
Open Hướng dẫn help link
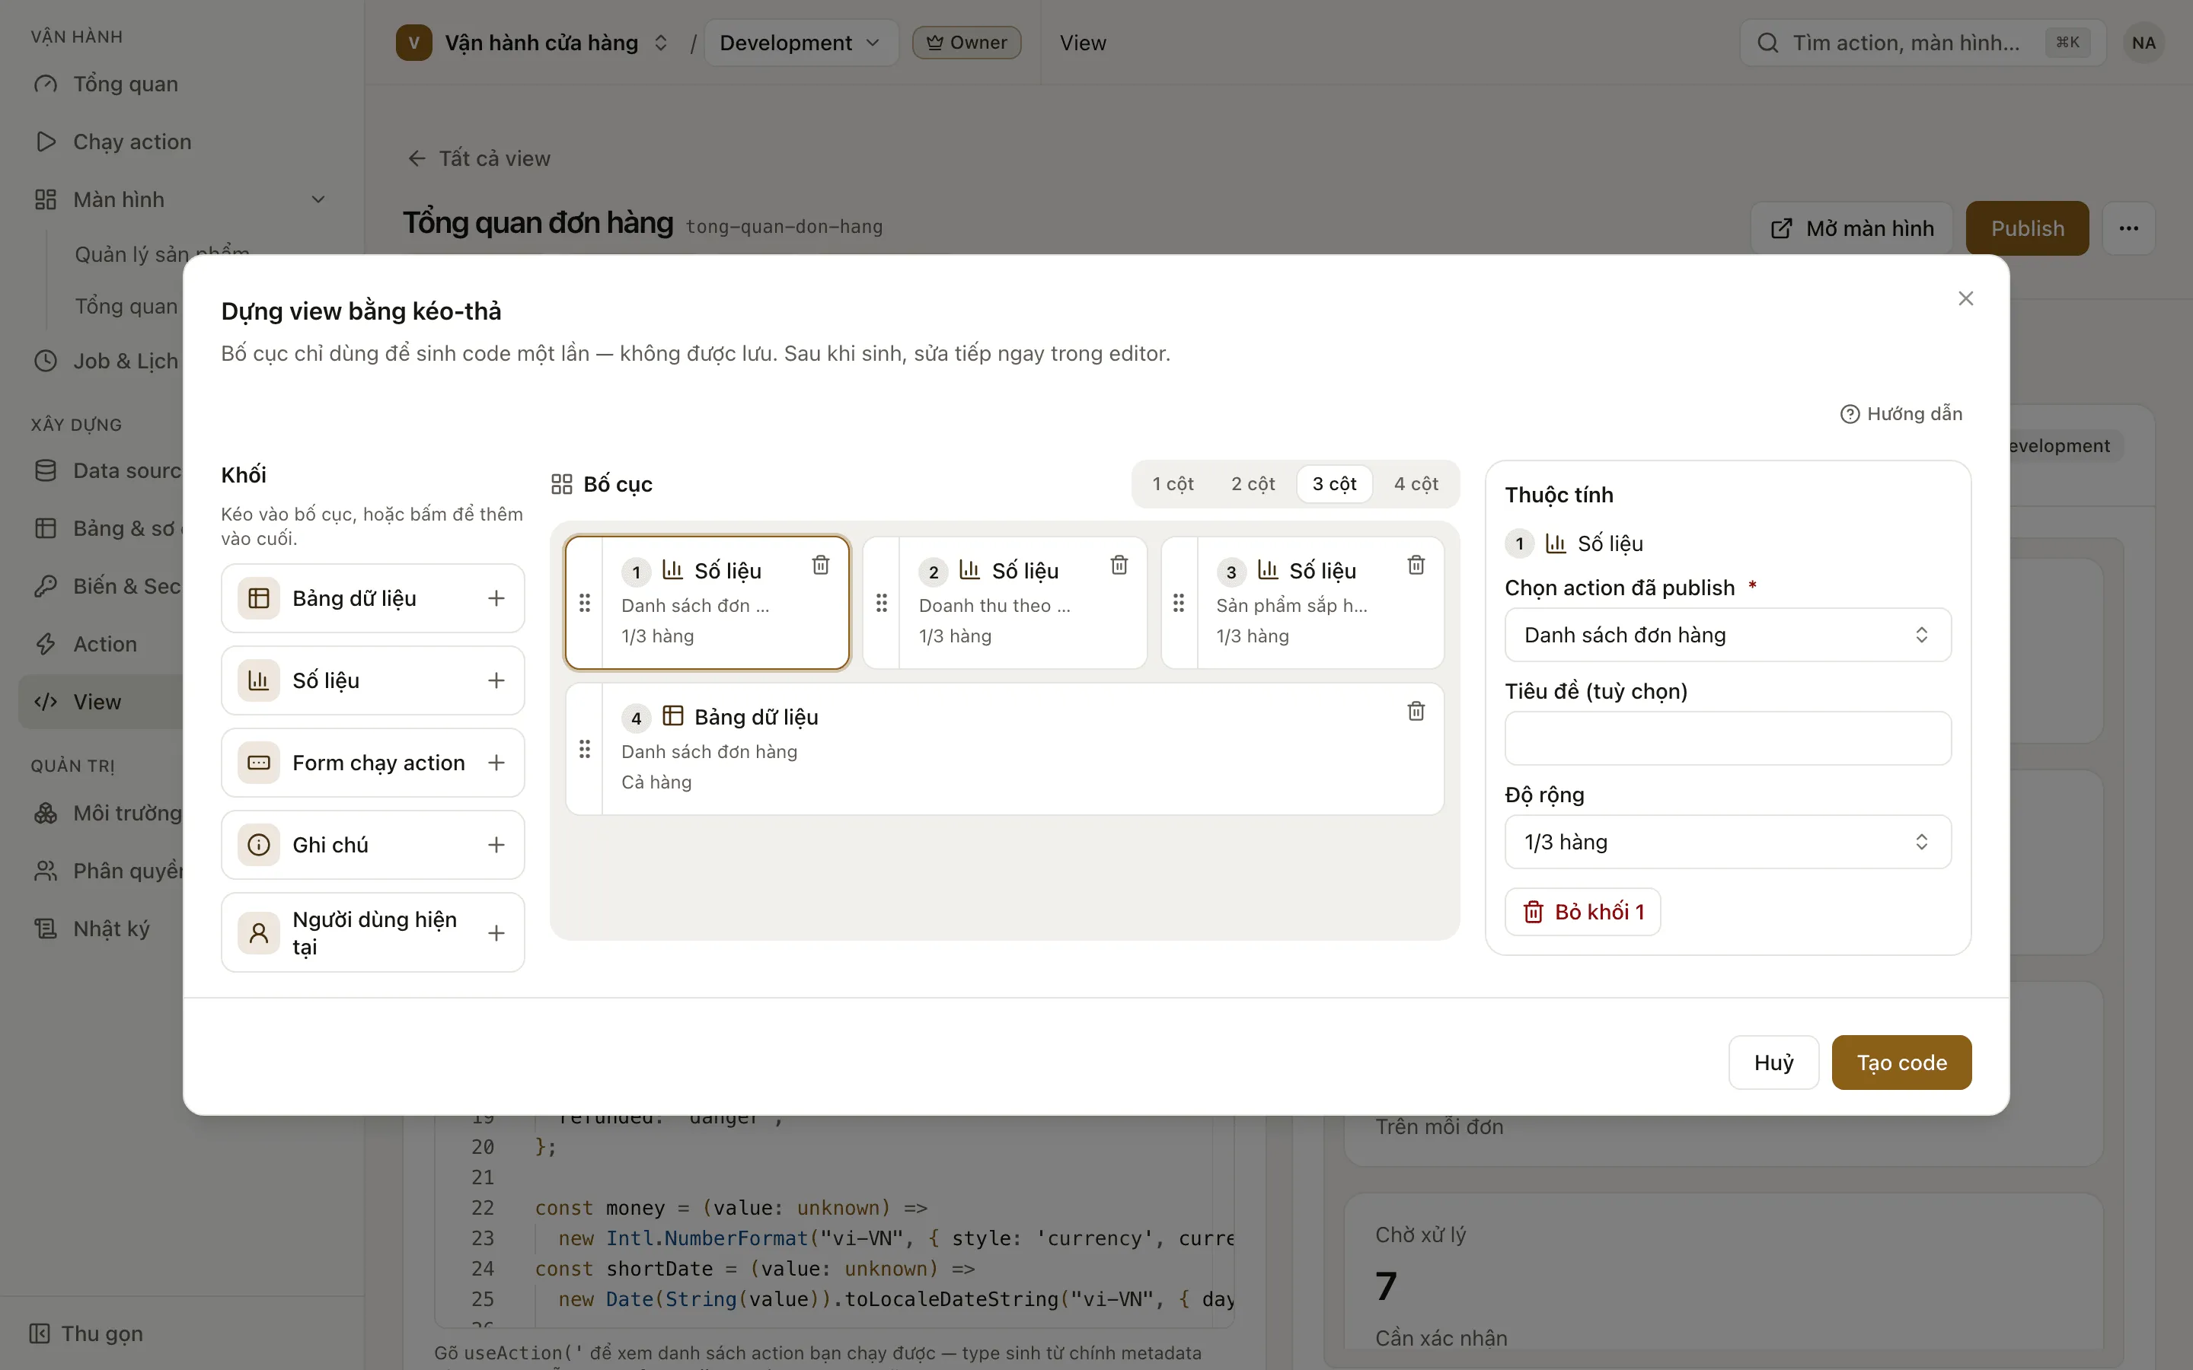(x=1901, y=414)
